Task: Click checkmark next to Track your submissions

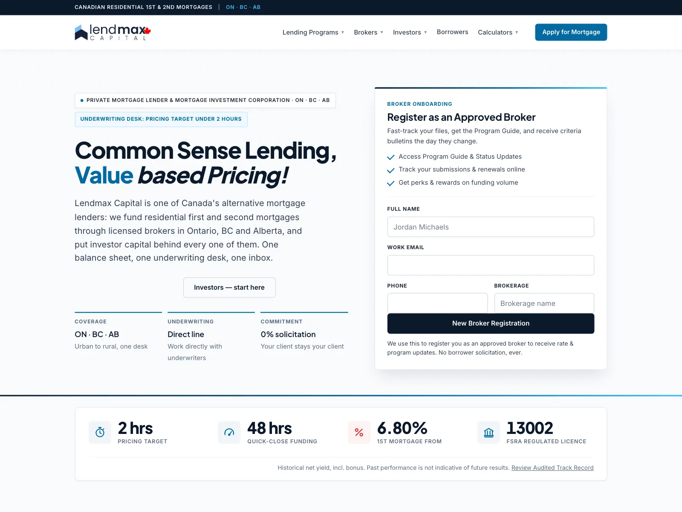Action: tap(390, 170)
